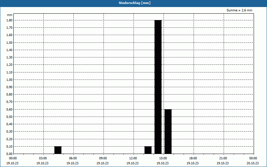This screenshot has width=267, height=167.
Task: Click the 1,70 y-axis value
Action: [10, 28]
